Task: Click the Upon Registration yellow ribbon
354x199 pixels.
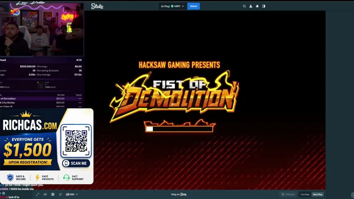Action: pyautogui.click(x=28, y=162)
